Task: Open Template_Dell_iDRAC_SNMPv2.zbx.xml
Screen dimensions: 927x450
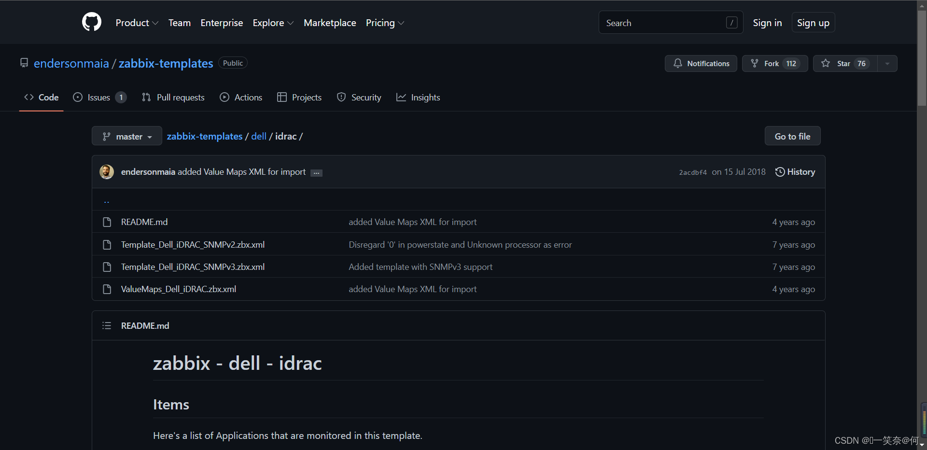Action: (193, 244)
